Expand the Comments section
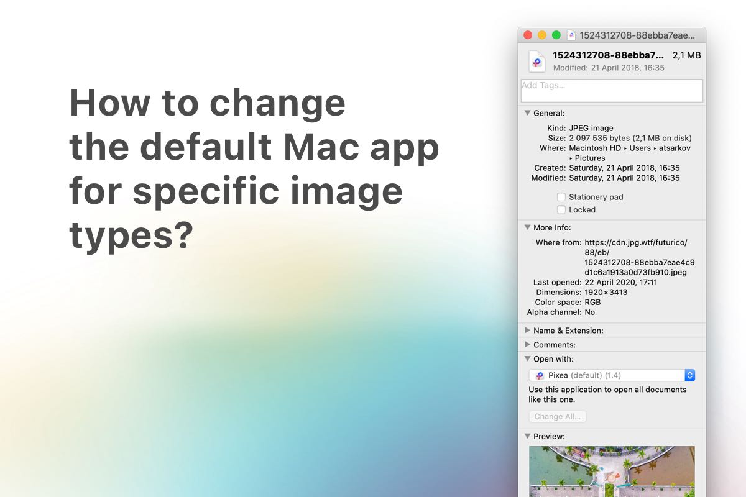Viewport: 746px width, 497px height. point(528,345)
